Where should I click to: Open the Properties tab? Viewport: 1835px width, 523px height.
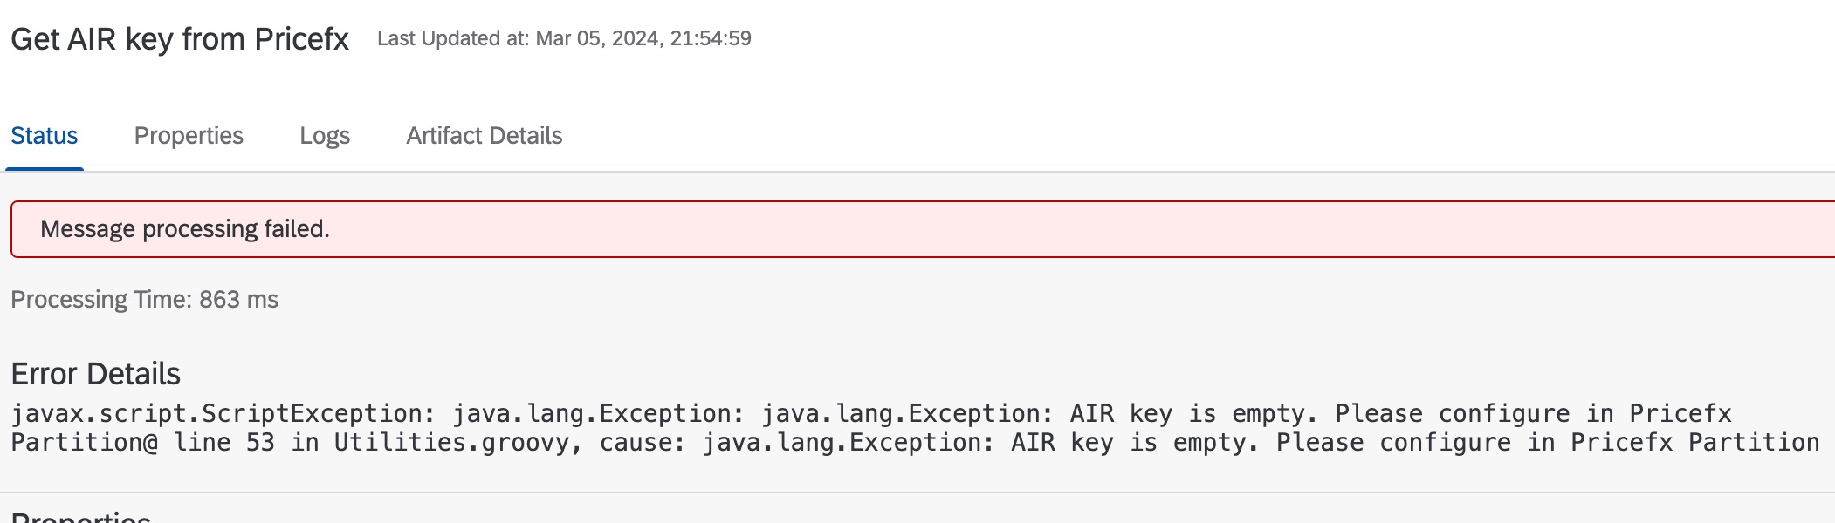(189, 136)
